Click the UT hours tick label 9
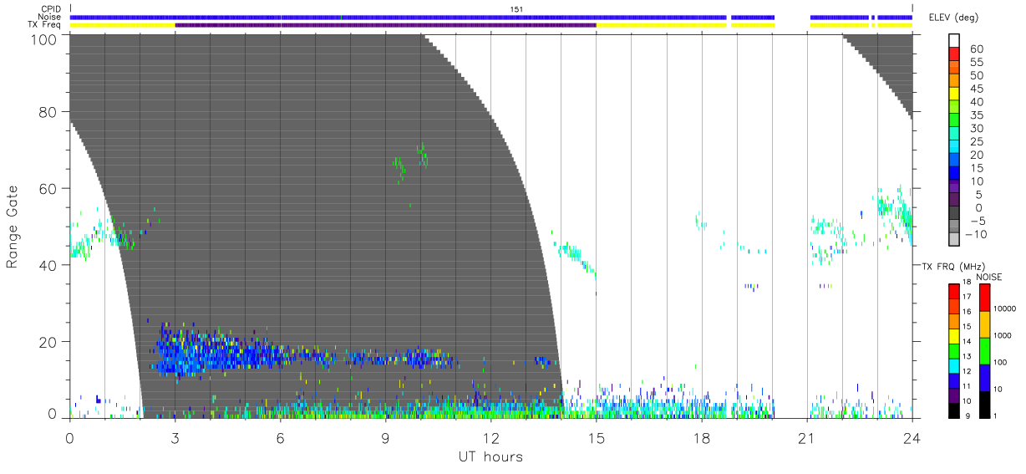The height and width of the screenshot is (474, 1026). (385, 437)
